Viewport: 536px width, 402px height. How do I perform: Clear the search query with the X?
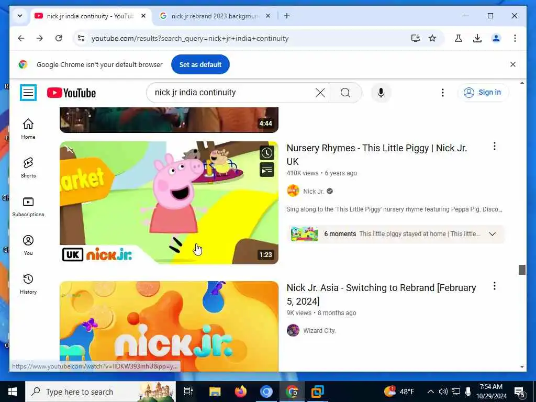(x=320, y=93)
